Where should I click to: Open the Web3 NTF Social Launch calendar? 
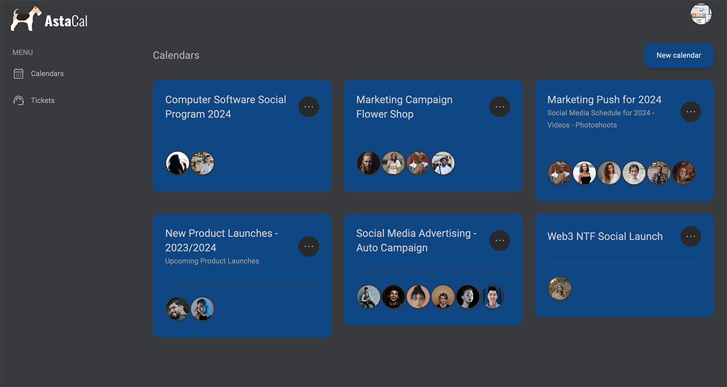pos(605,237)
